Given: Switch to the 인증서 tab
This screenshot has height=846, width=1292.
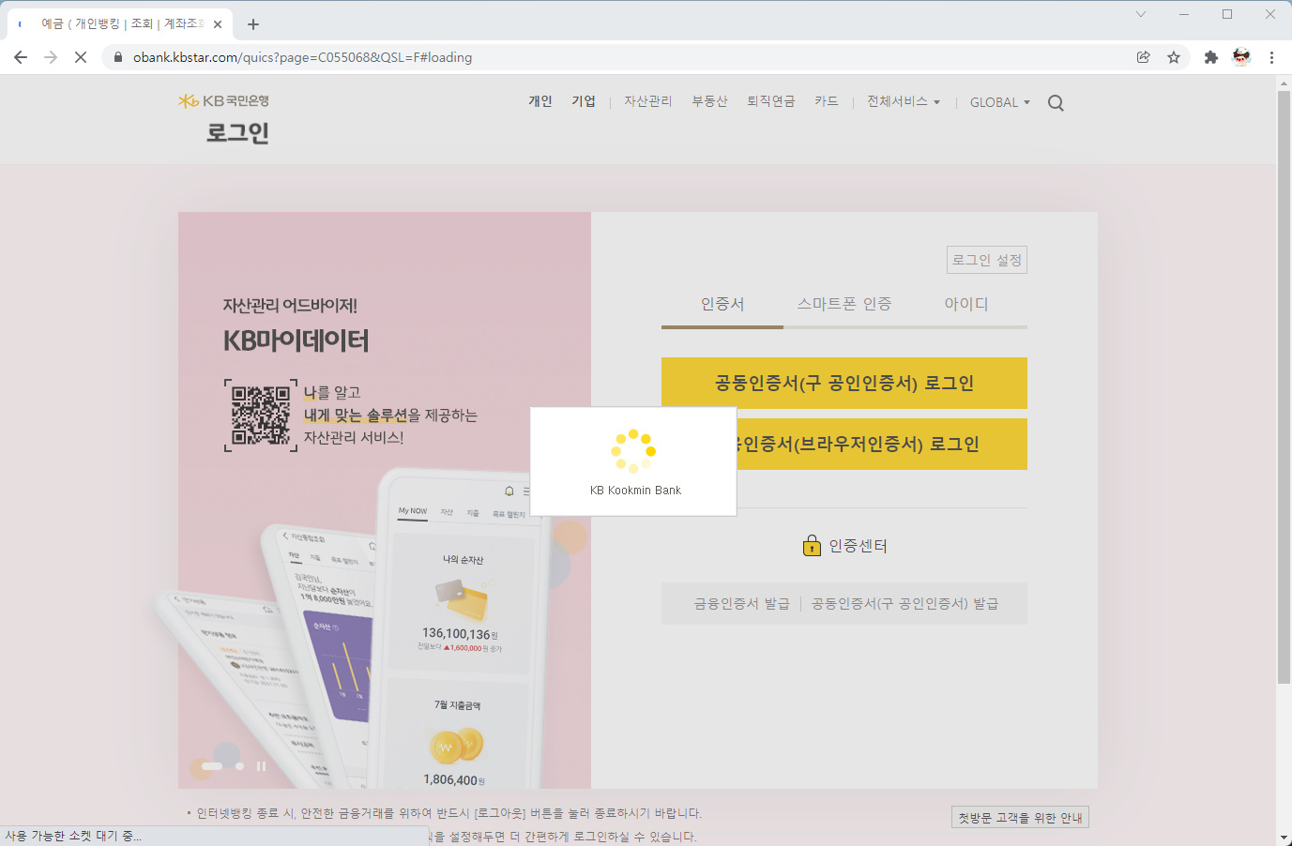Looking at the screenshot, I should coord(722,304).
